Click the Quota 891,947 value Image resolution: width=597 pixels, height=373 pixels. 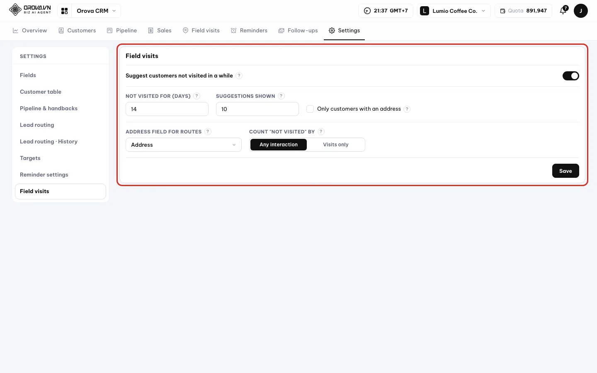(x=536, y=11)
